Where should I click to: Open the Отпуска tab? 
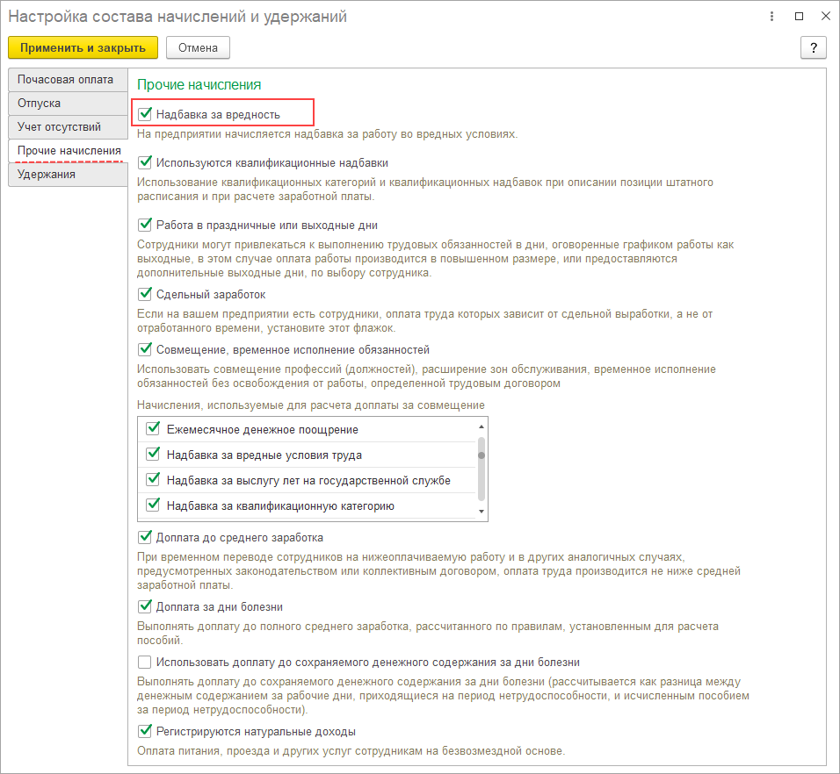click(68, 104)
